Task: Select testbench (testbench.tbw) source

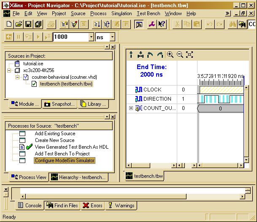Action: [66, 84]
